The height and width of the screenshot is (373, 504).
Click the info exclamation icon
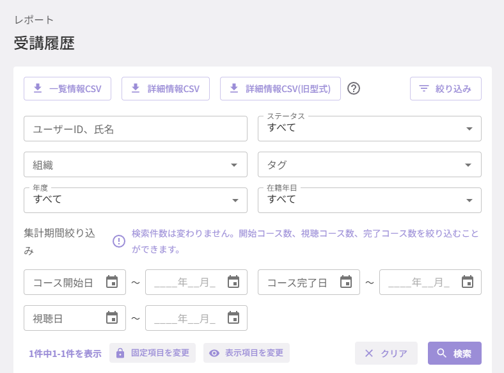pos(119,241)
